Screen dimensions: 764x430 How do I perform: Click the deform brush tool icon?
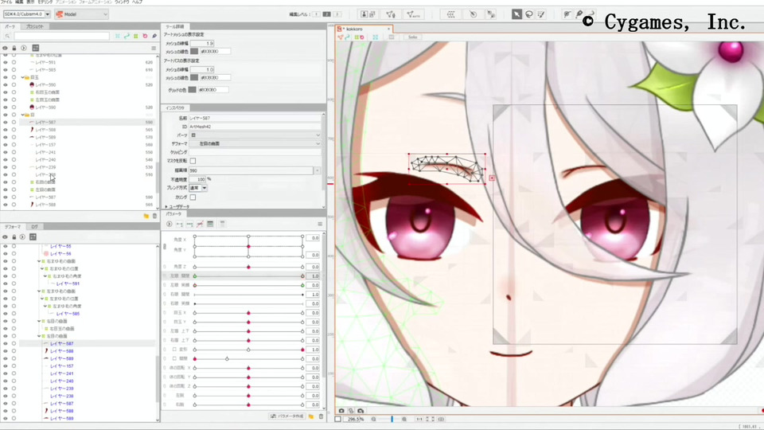579,14
